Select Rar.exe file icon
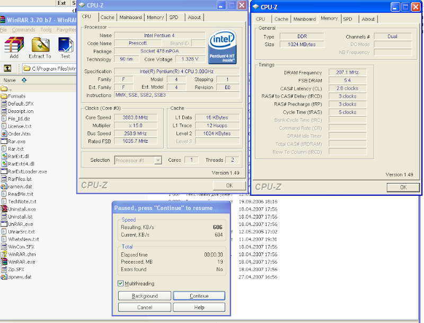 click(x=4, y=141)
